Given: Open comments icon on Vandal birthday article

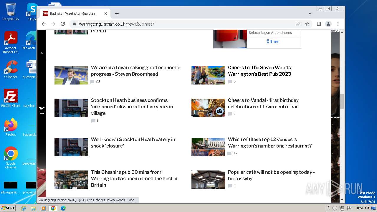Looking at the screenshot, I should [x=230, y=114].
